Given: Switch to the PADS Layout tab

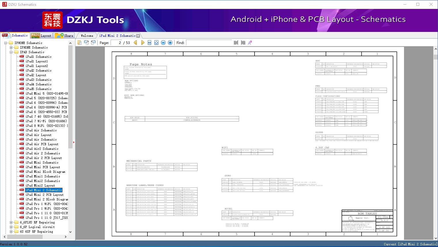Looking at the screenshot, I should (x=41, y=36).
